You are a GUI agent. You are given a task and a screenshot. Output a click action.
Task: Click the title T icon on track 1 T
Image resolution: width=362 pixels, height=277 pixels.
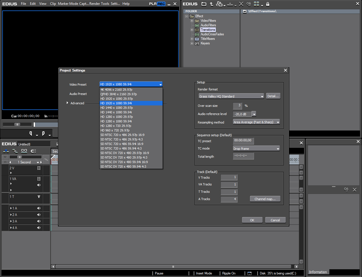coord(39,197)
